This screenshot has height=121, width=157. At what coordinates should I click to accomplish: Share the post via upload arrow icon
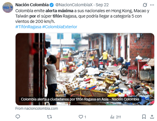[152, 117]
